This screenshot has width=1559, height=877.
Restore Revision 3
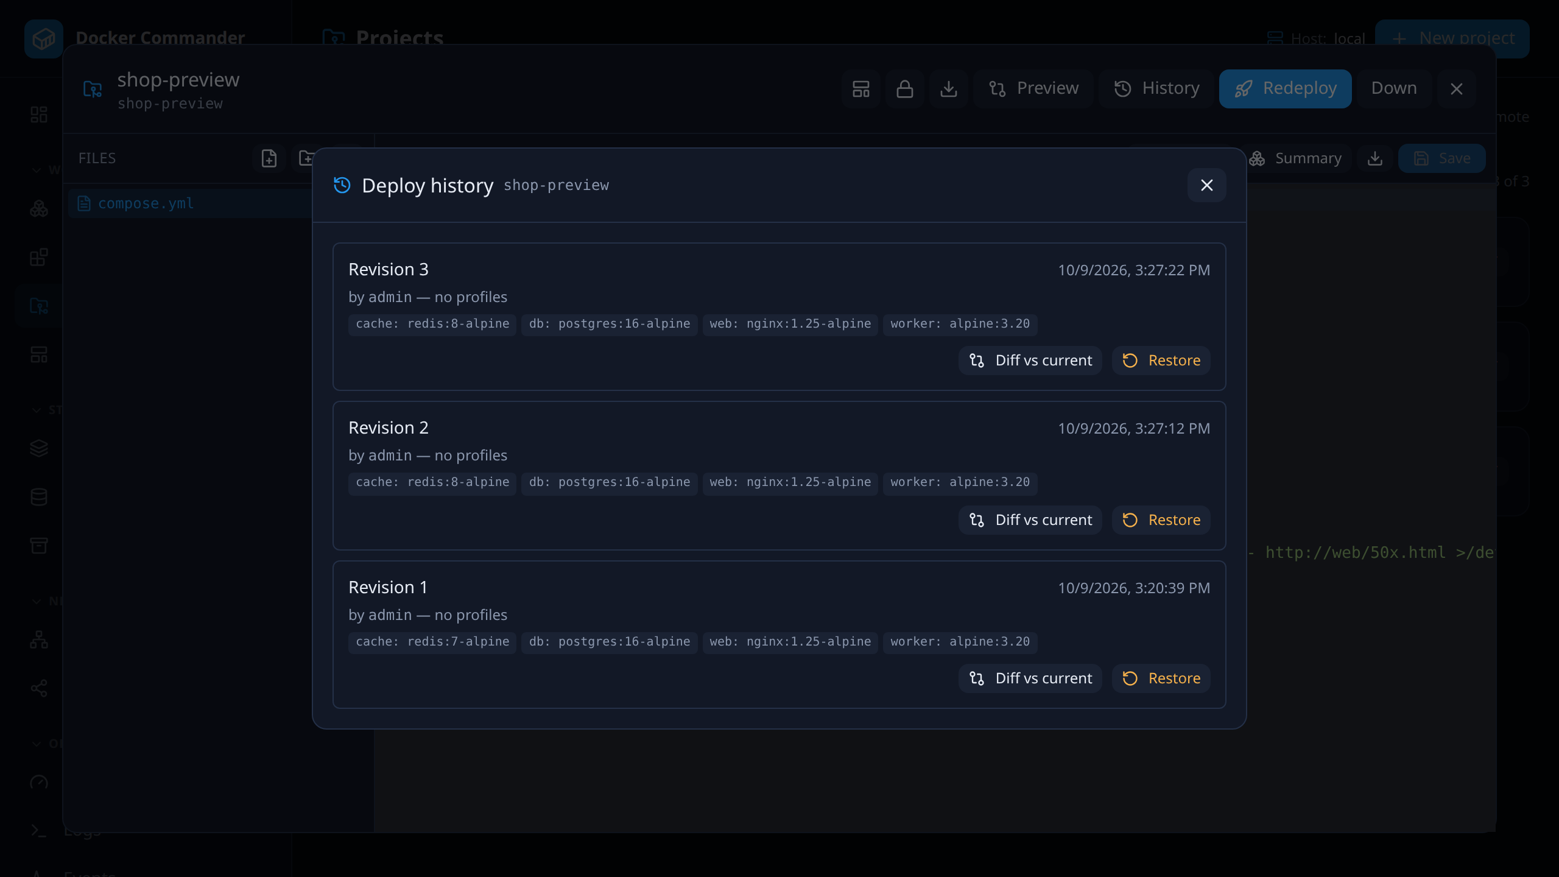click(1161, 361)
